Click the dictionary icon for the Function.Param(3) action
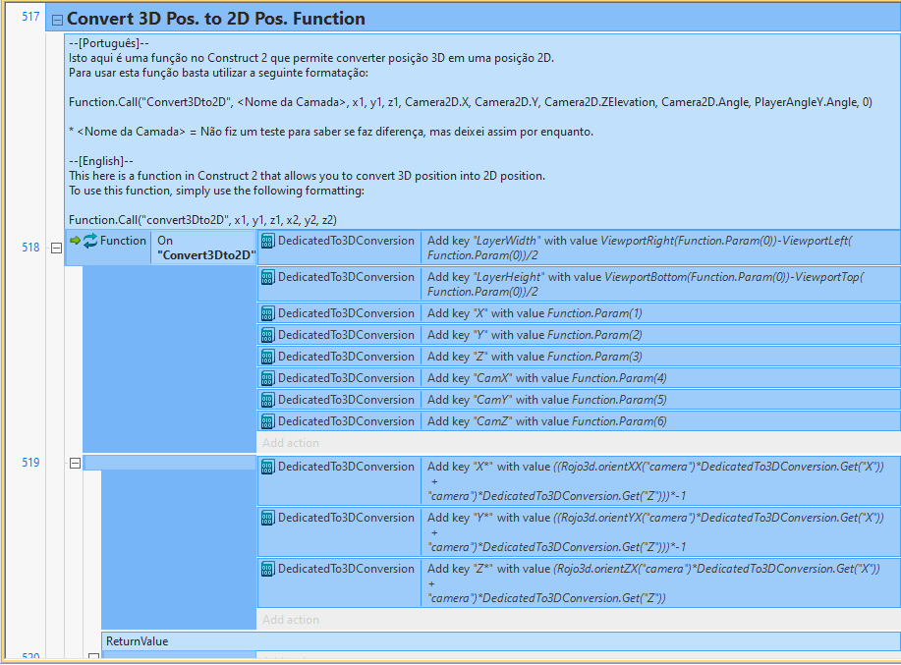 [268, 357]
